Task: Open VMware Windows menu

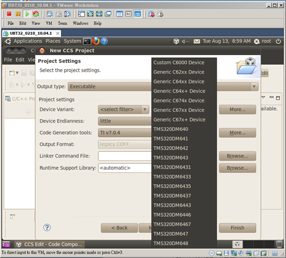Action: click(x=81, y=23)
